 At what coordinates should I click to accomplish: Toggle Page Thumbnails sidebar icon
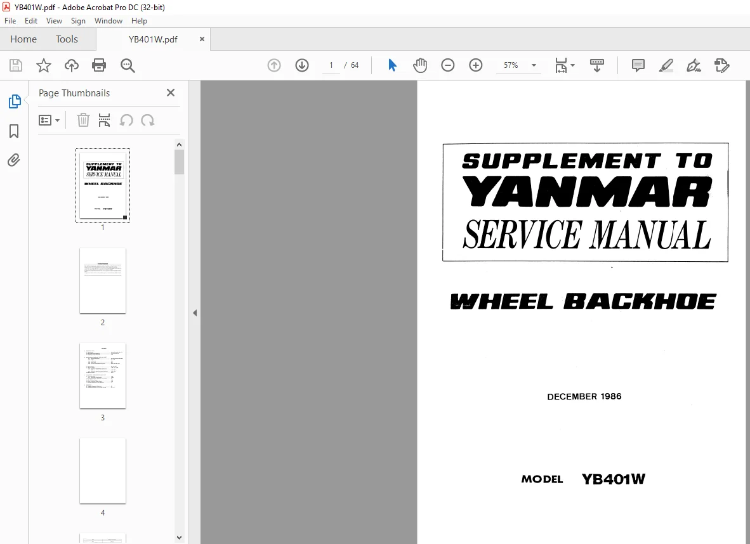coord(15,101)
